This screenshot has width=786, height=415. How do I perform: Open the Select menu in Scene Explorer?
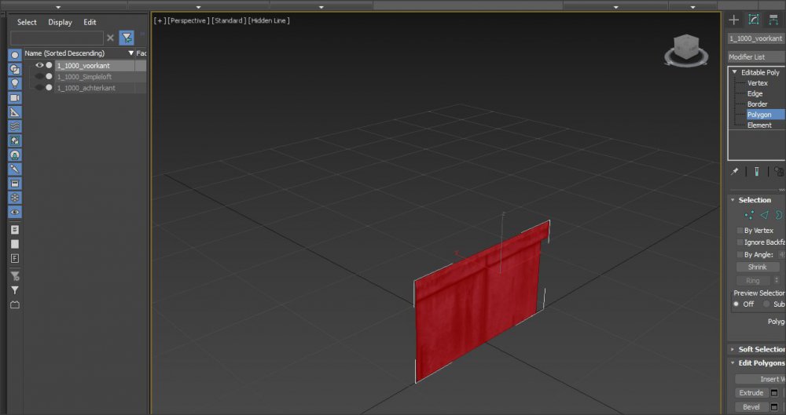27,22
